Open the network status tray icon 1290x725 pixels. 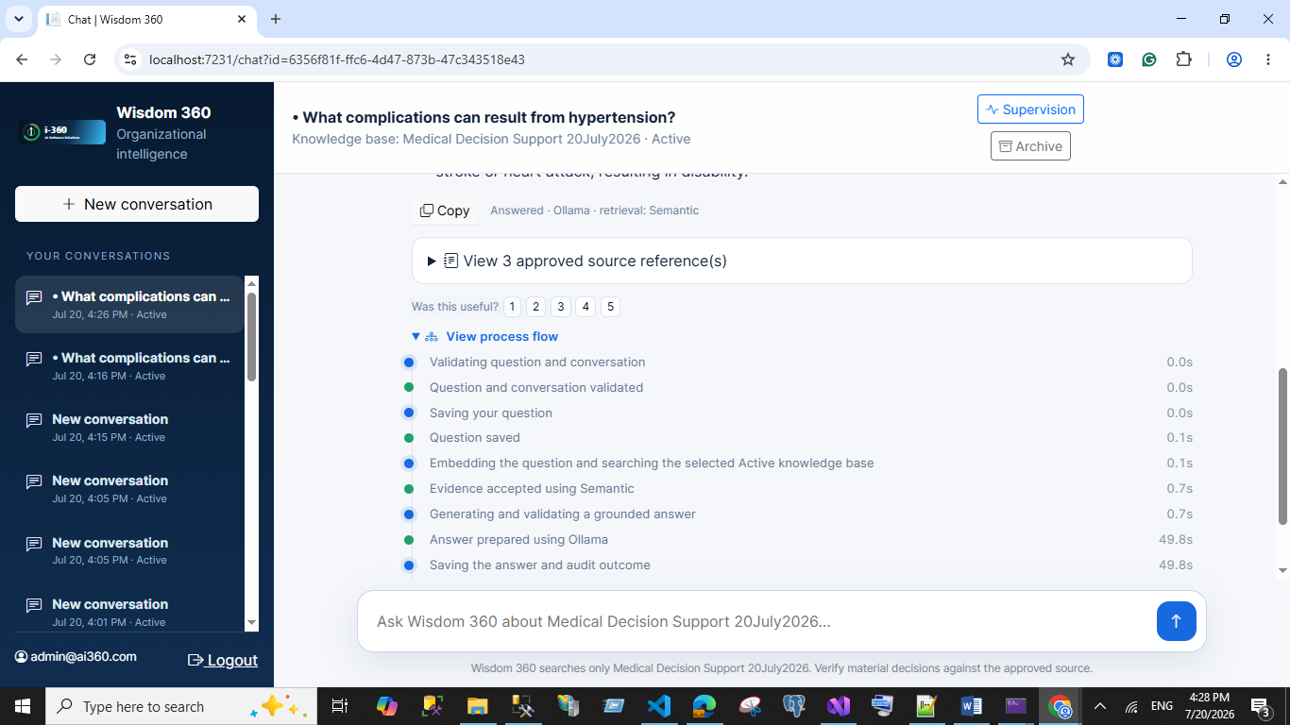tap(1131, 706)
